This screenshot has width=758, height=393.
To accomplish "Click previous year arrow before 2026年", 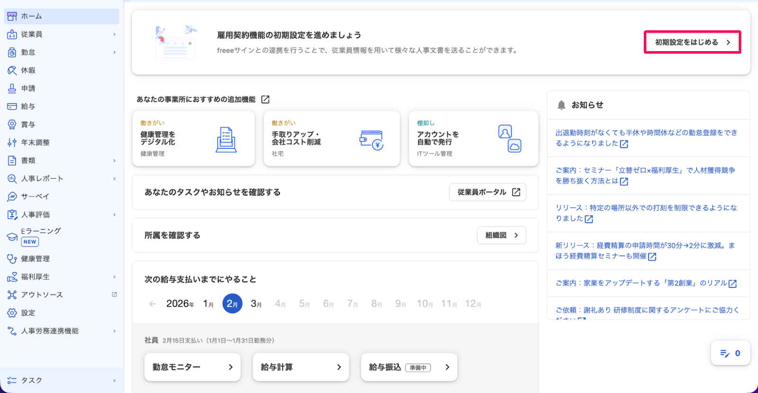I will [153, 304].
